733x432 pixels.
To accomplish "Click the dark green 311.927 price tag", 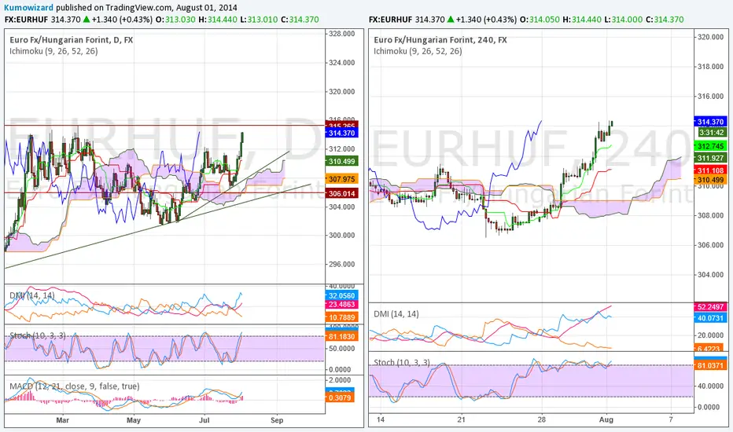I will [x=710, y=159].
